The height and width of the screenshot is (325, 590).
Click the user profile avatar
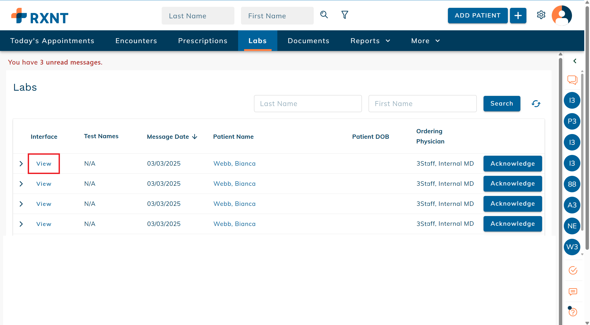[x=561, y=15]
